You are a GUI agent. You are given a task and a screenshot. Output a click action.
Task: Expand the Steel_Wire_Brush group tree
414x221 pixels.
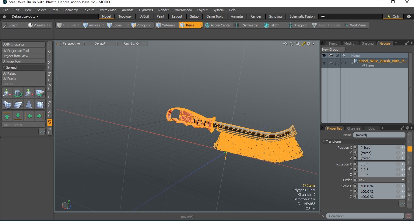[352, 63]
